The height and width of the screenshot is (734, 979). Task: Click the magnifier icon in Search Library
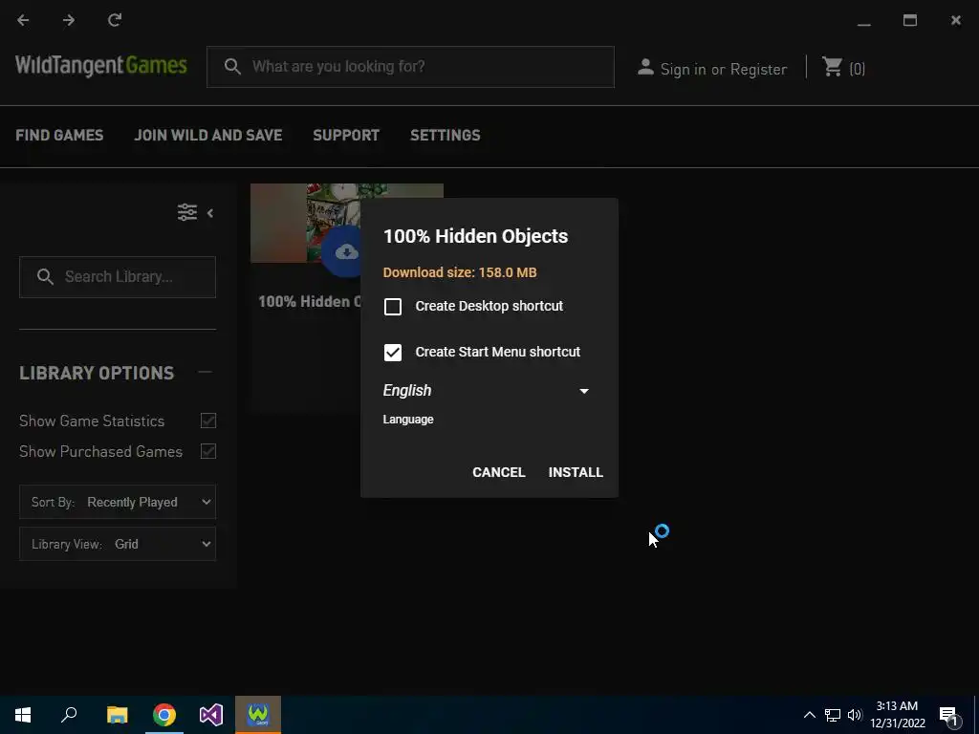pos(45,276)
